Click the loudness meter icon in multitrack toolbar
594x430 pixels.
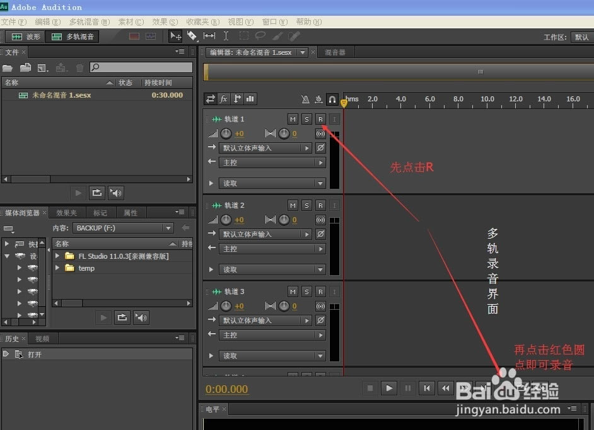coord(250,99)
